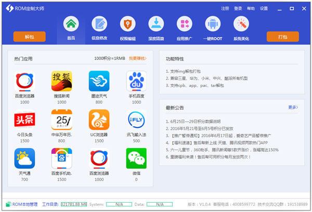Open 登录 login in title bar

(x=238, y=8)
